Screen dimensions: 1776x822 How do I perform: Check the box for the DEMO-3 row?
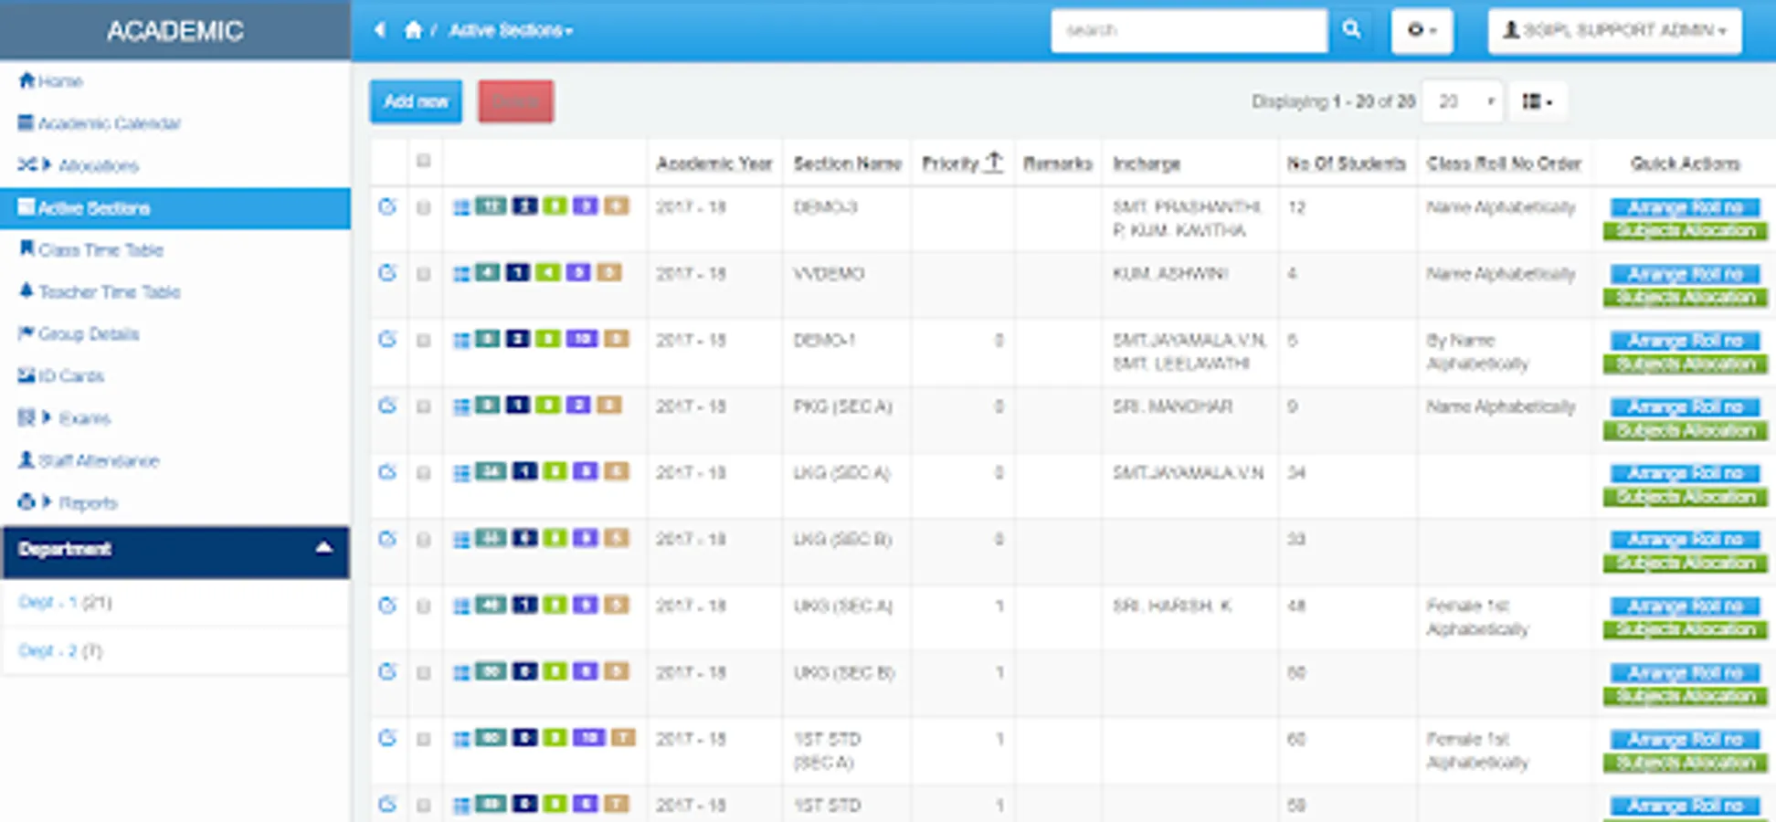[423, 208]
